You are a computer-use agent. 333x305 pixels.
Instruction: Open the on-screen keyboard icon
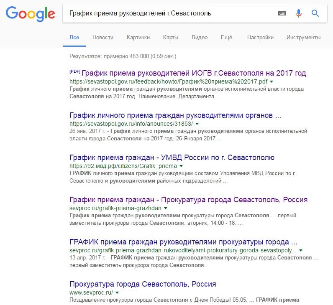(x=282, y=13)
